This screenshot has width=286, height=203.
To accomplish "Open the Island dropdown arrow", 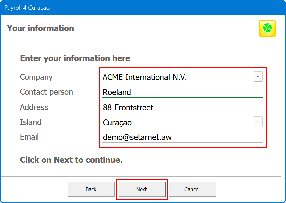I will [258, 122].
